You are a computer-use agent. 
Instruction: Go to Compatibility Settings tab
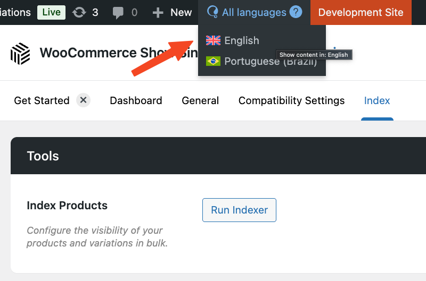(291, 100)
